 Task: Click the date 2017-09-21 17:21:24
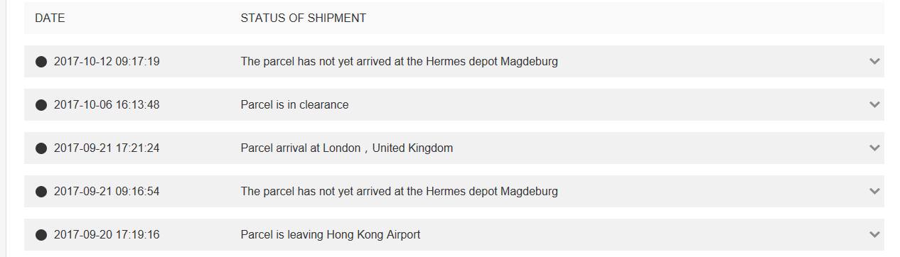coord(107,148)
